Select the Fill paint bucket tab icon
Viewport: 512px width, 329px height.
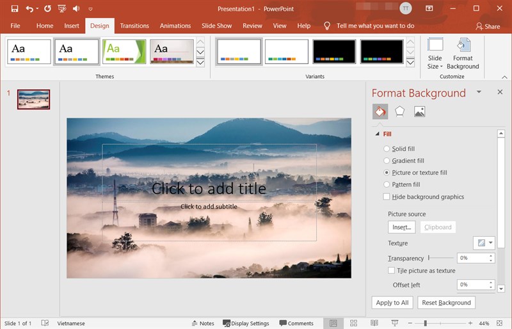pos(380,112)
